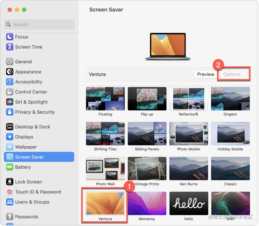Open Screen Time settings

(29, 47)
